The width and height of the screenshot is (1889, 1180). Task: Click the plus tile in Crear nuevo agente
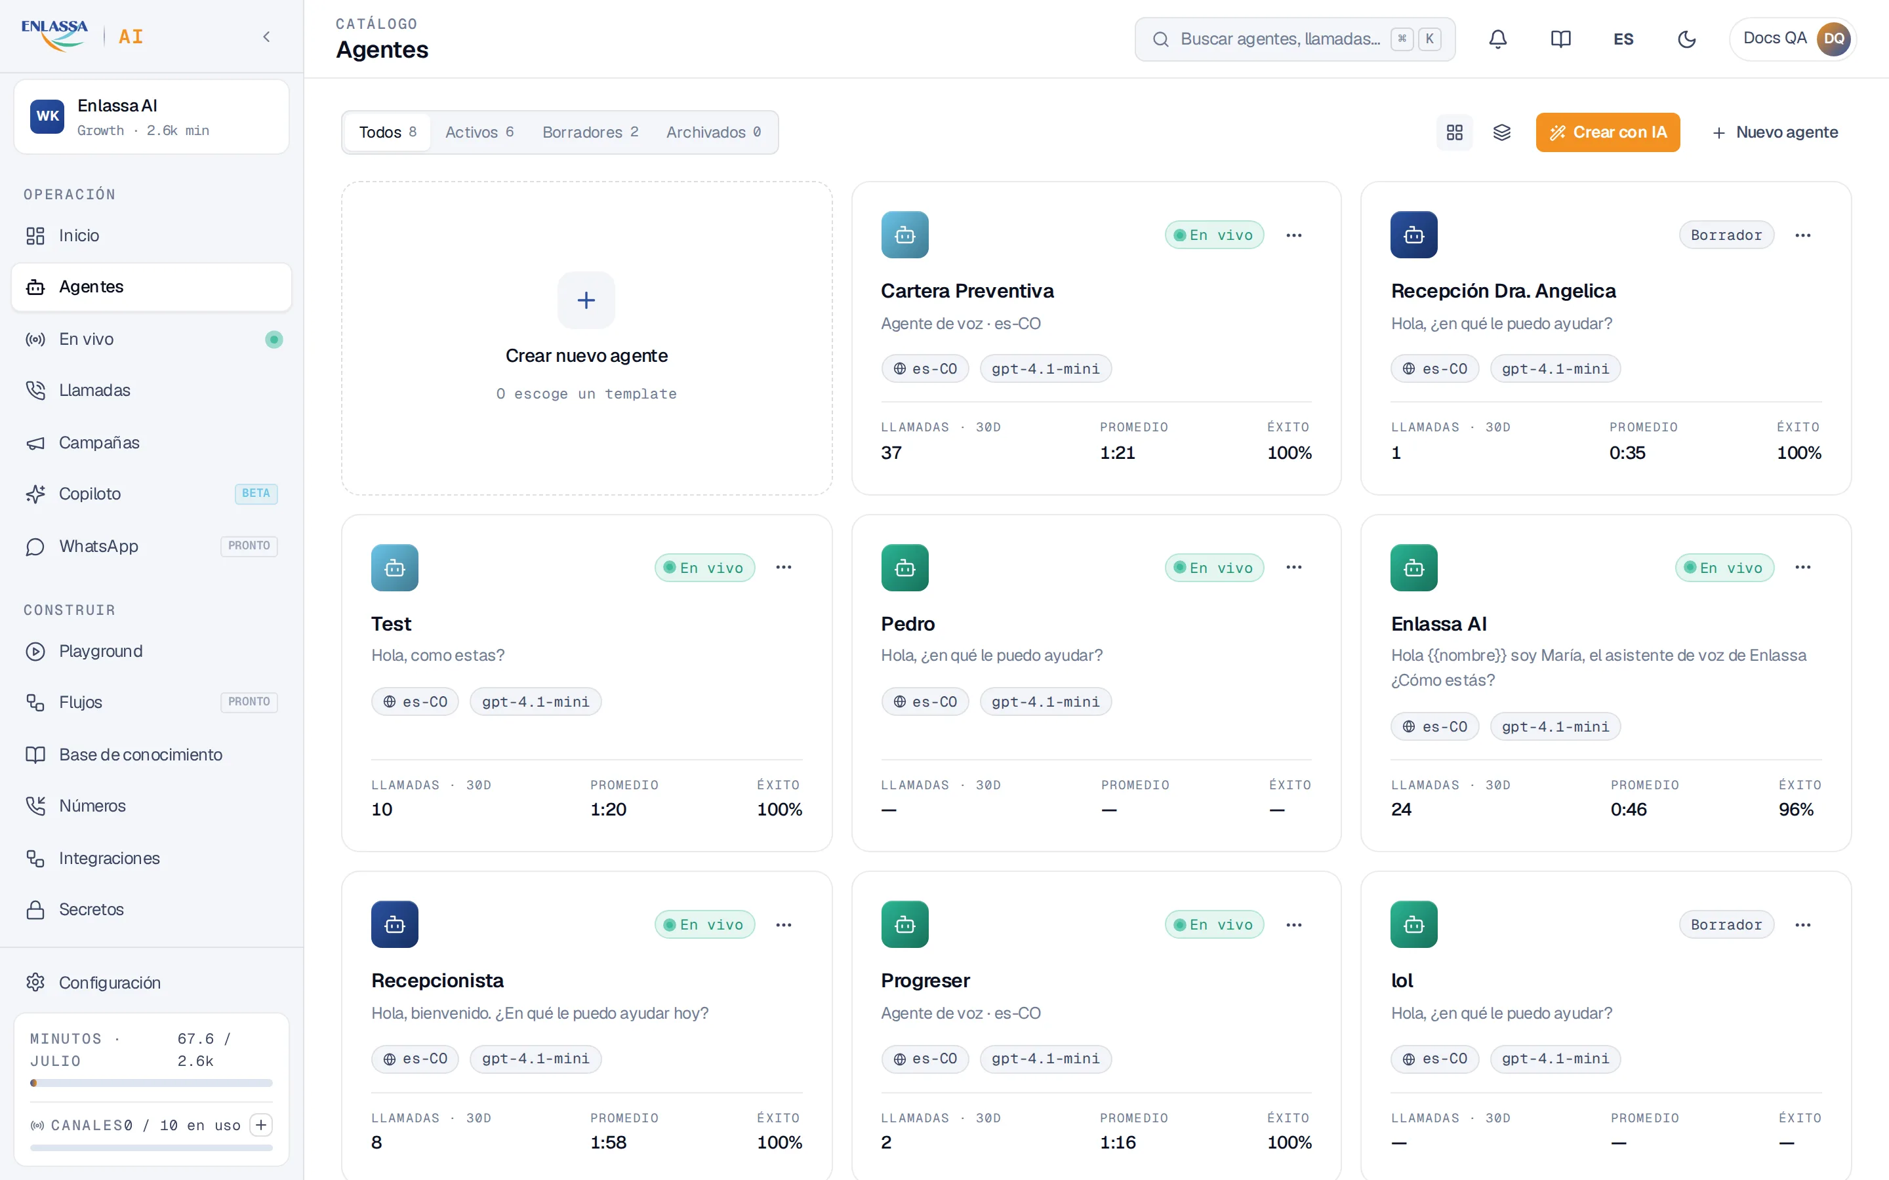[586, 300]
